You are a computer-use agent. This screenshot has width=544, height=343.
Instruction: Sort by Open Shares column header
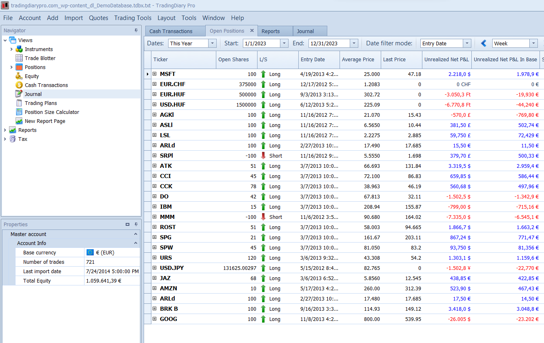click(x=237, y=60)
